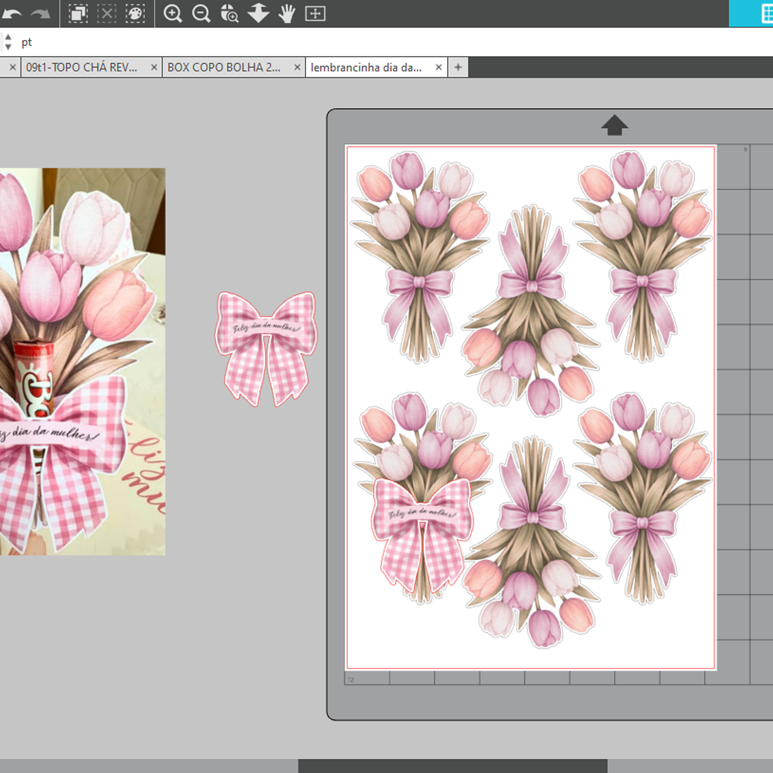Click the Select by Color palette icon
Screen dimensions: 773x773
[135, 13]
